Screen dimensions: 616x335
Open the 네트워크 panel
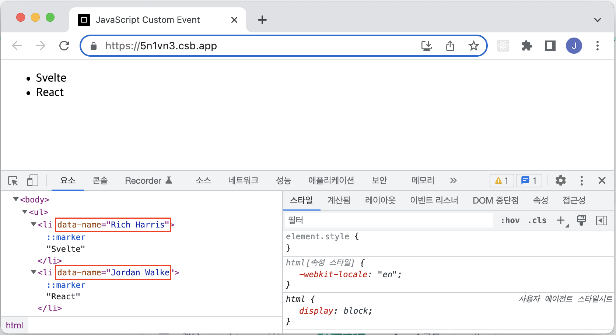(243, 180)
